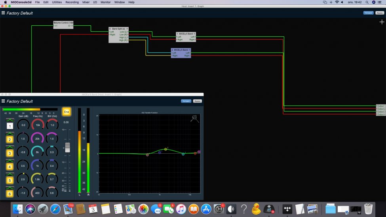
Task: Click band 5 filter shape icon
Action: point(10,174)
